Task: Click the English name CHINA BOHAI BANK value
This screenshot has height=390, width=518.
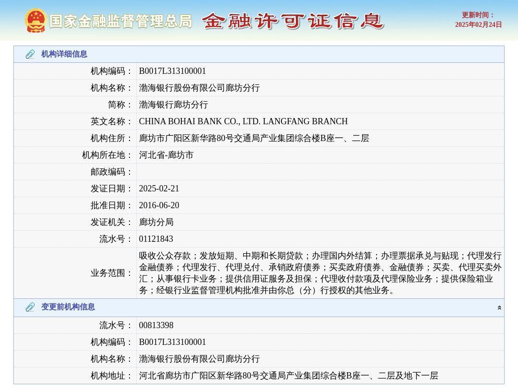Action: 243,121
